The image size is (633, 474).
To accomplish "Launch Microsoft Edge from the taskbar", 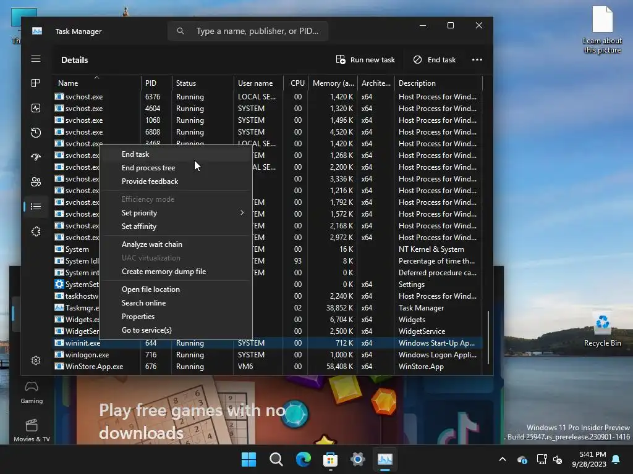I will 303,459.
